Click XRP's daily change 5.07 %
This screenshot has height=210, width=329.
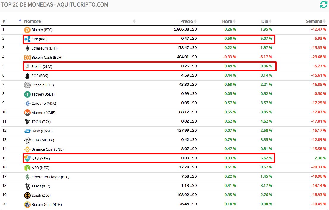click(x=266, y=39)
